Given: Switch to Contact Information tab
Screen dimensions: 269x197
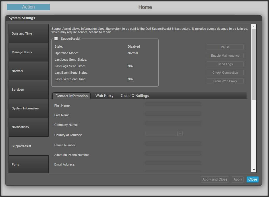Looking at the screenshot, I should coord(71,96).
